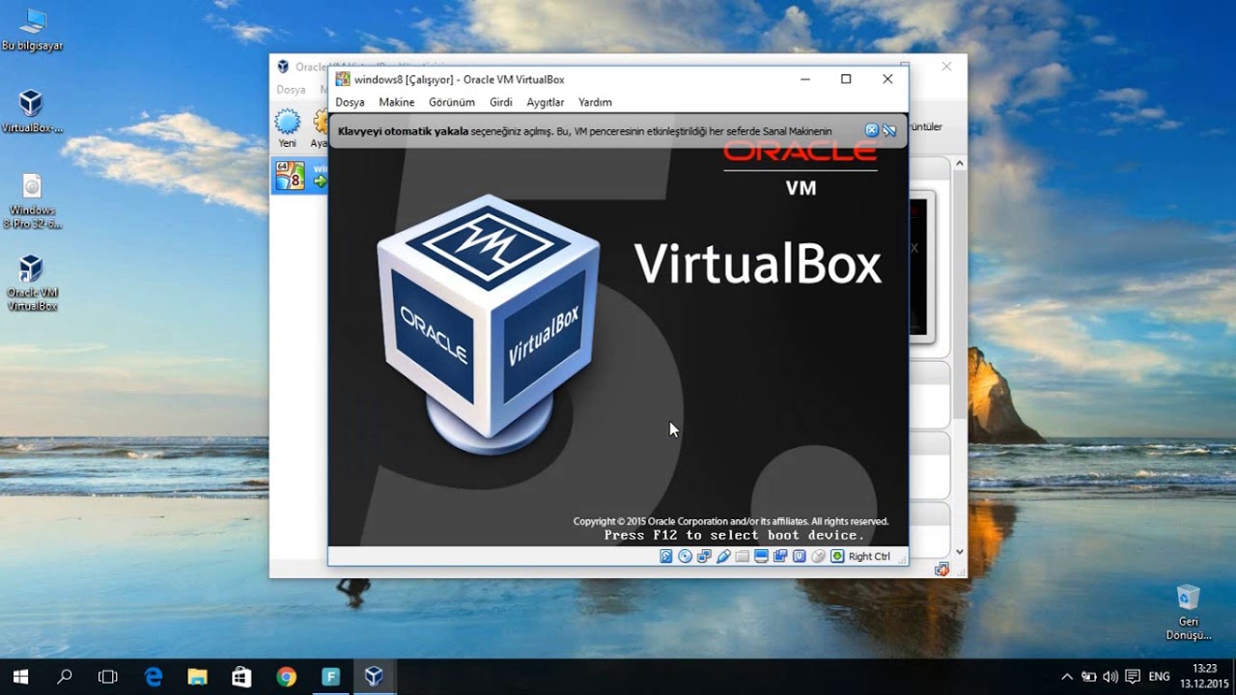Click the Right Ctrl host key label

[x=869, y=557]
